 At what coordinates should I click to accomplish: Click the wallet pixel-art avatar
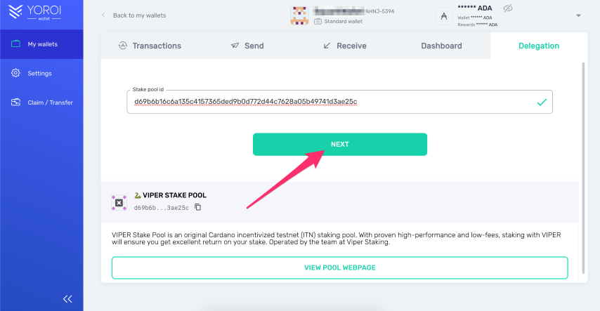tap(299, 15)
